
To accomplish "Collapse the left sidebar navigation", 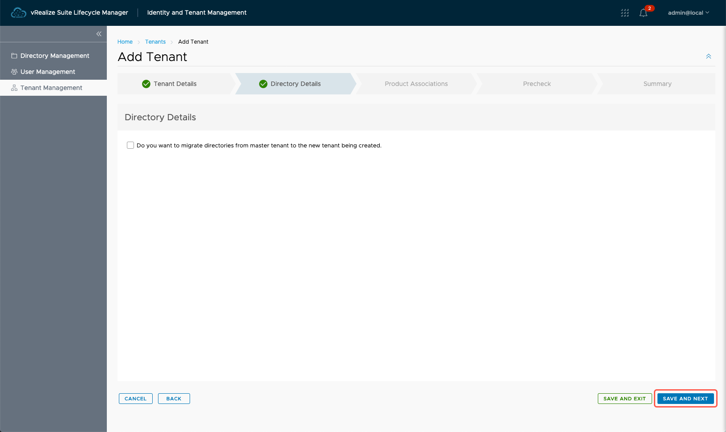I will [x=99, y=34].
